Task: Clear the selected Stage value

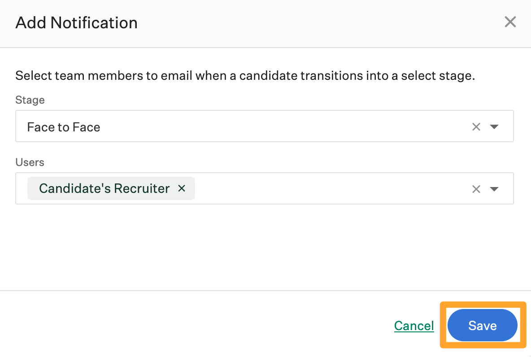Action: point(476,127)
